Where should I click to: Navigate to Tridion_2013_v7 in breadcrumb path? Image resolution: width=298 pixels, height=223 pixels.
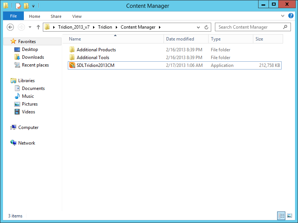coord(74,27)
